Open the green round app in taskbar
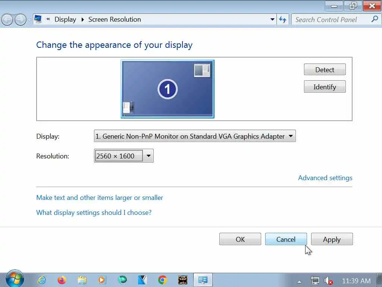382x287 pixels. point(122,280)
